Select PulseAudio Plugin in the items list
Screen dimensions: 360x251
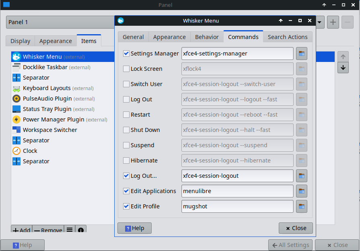click(x=63, y=99)
